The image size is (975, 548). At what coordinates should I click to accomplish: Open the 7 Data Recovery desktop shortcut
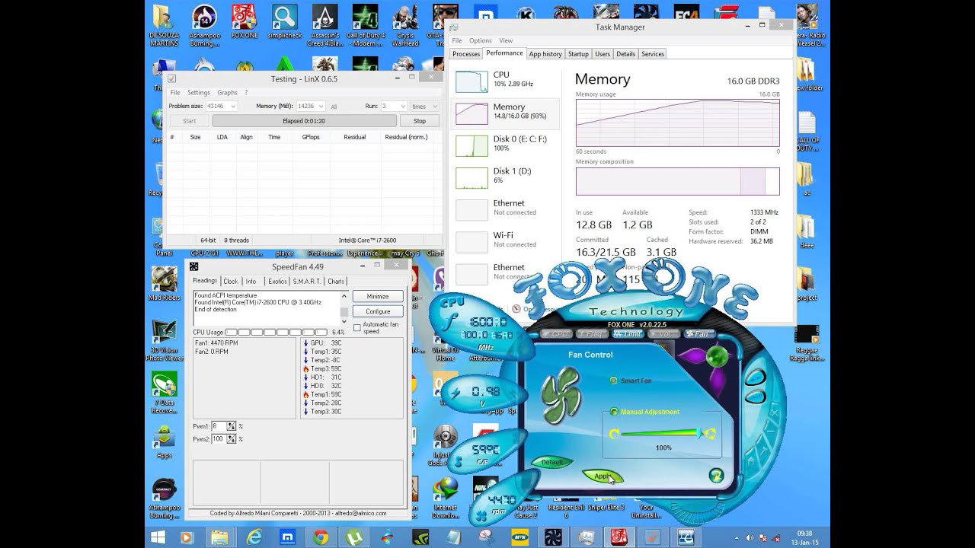tap(164, 392)
